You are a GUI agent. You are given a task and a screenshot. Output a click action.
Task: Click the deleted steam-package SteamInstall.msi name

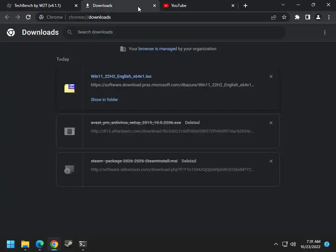(x=134, y=161)
